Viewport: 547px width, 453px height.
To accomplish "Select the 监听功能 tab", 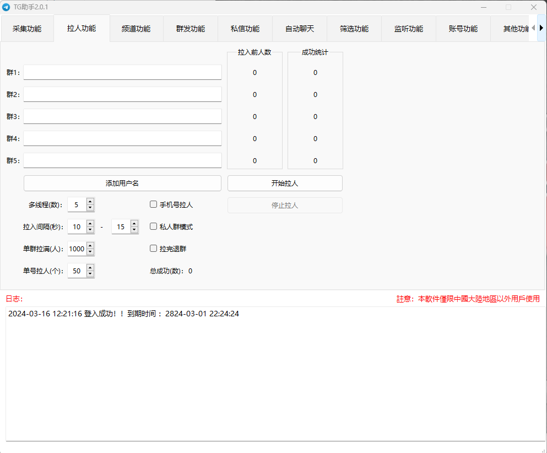I will [409, 29].
